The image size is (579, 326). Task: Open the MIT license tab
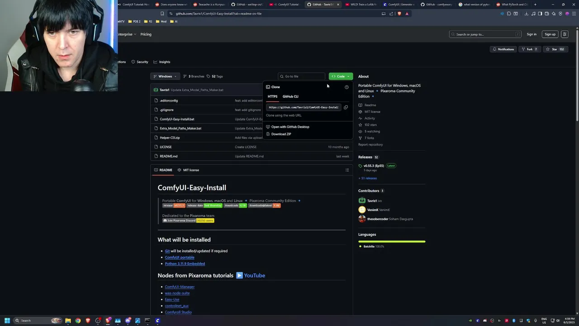(x=188, y=170)
